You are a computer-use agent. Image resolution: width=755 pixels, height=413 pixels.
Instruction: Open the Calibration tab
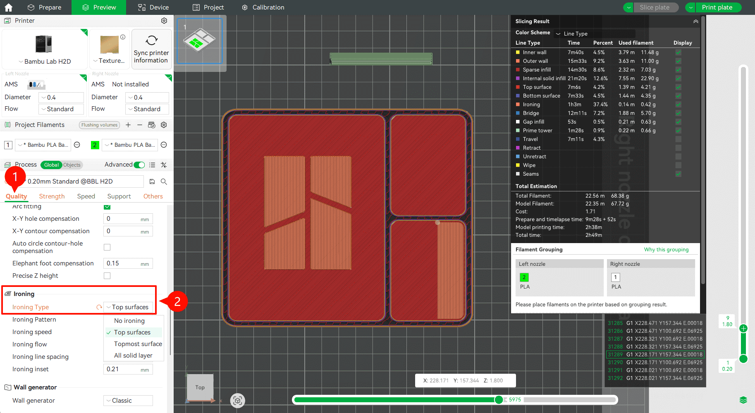(x=263, y=7)
